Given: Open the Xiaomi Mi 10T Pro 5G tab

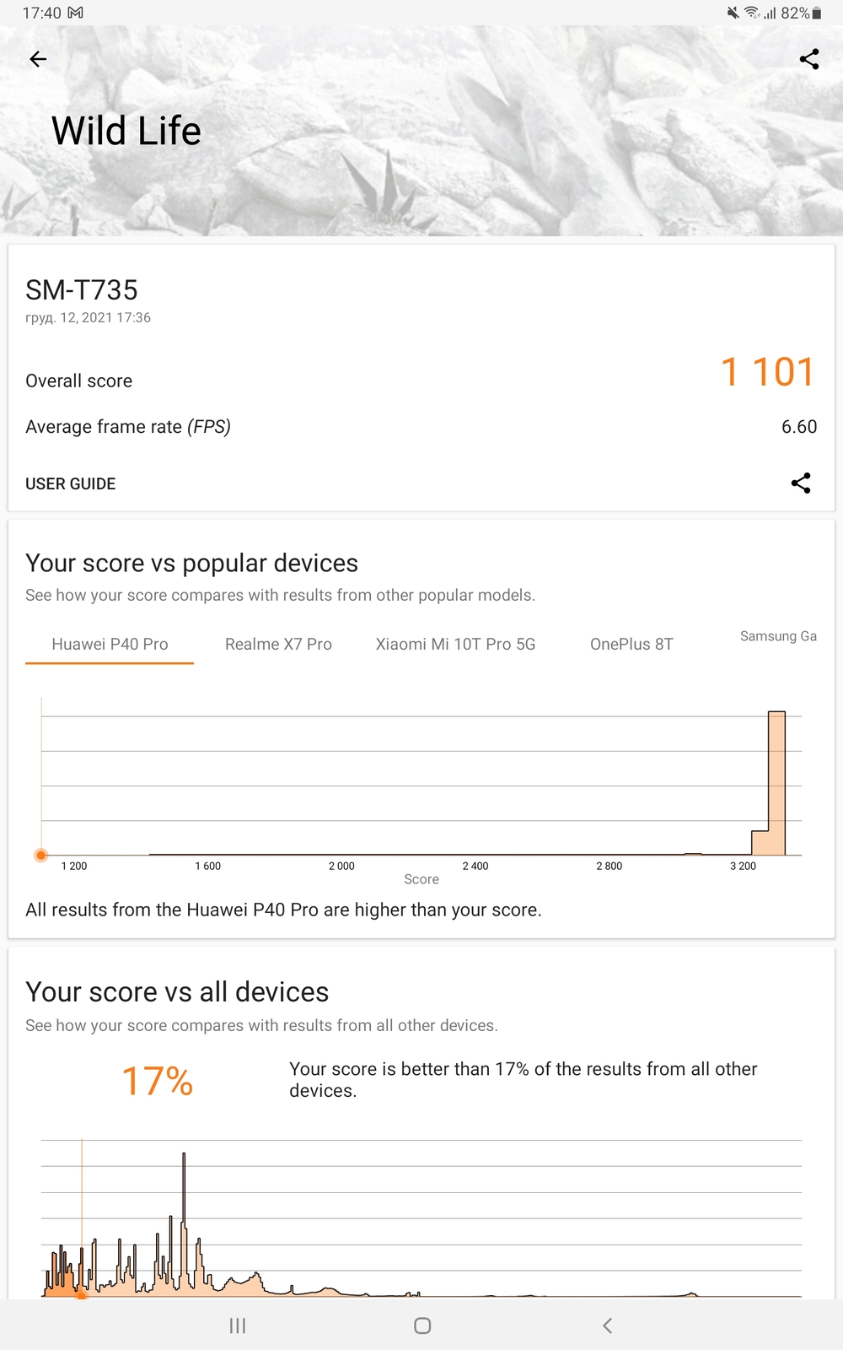Looking at the screenshot, I should [455, 644].
